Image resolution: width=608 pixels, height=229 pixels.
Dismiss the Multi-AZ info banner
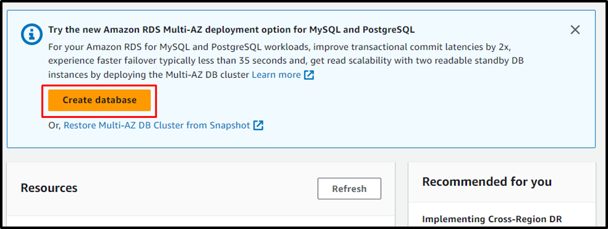(575, 30)
